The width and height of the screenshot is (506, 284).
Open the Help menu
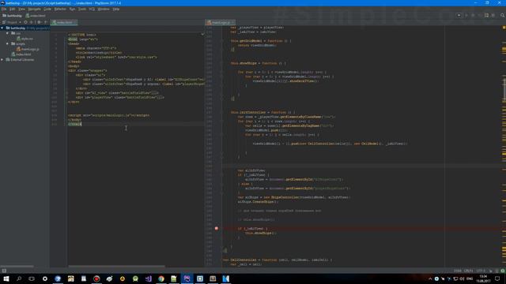[x=116, y=9]
